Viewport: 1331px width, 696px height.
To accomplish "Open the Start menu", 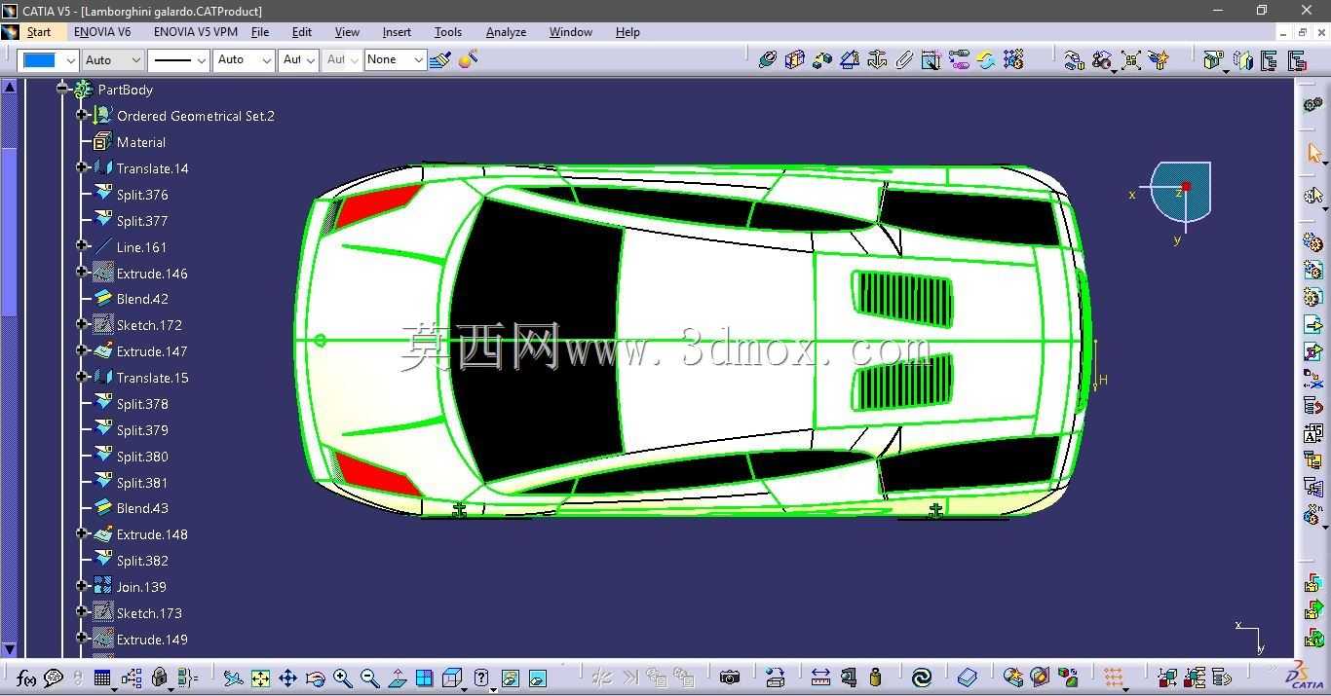I will pos(39,32).
